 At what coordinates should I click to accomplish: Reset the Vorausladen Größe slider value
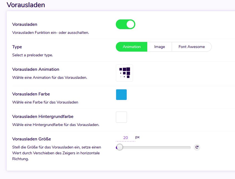(x=197, y=147)
